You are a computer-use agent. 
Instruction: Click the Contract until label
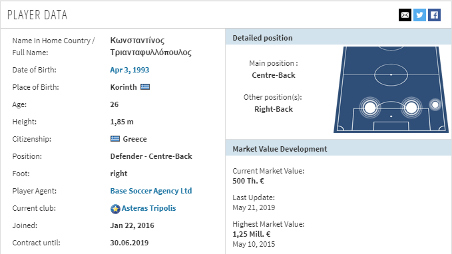[x=37, y=243]
